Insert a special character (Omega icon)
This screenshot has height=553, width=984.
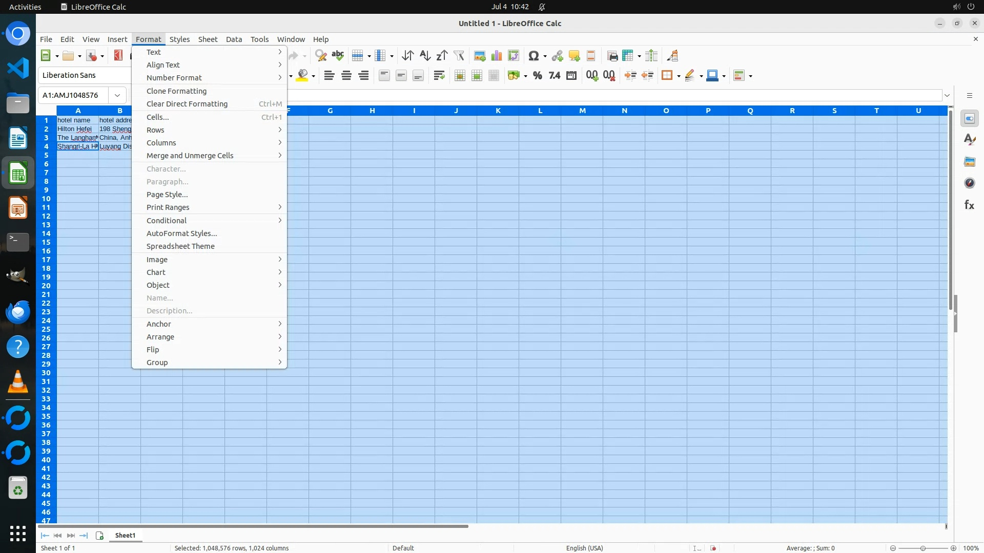click(533, 56)
